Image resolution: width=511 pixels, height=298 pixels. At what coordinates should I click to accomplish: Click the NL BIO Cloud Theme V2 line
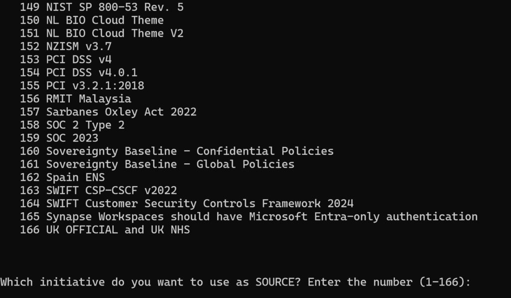[x=102, y=33]
